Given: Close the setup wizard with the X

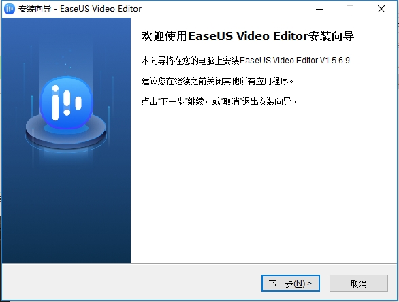Looking at the screenshot, I should tap(381, 9).
